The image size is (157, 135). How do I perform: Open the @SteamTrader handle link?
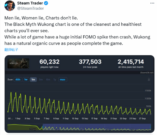coord(31,8)
